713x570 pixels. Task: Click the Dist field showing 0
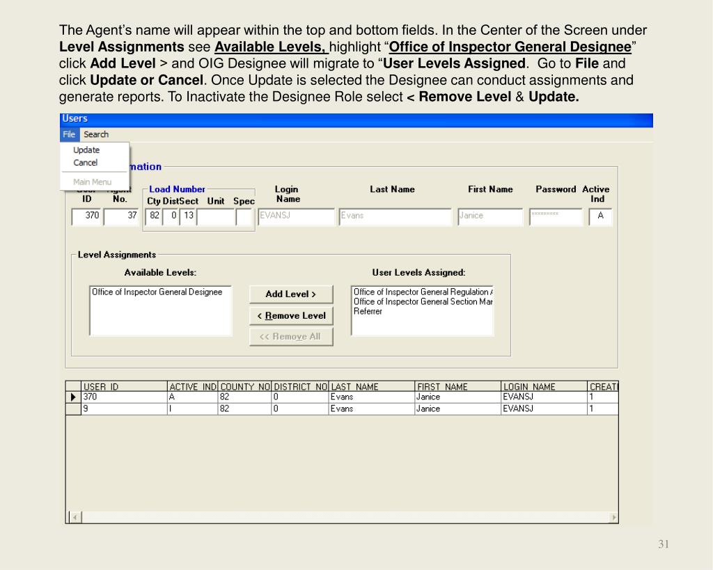[x=171, y=216]
